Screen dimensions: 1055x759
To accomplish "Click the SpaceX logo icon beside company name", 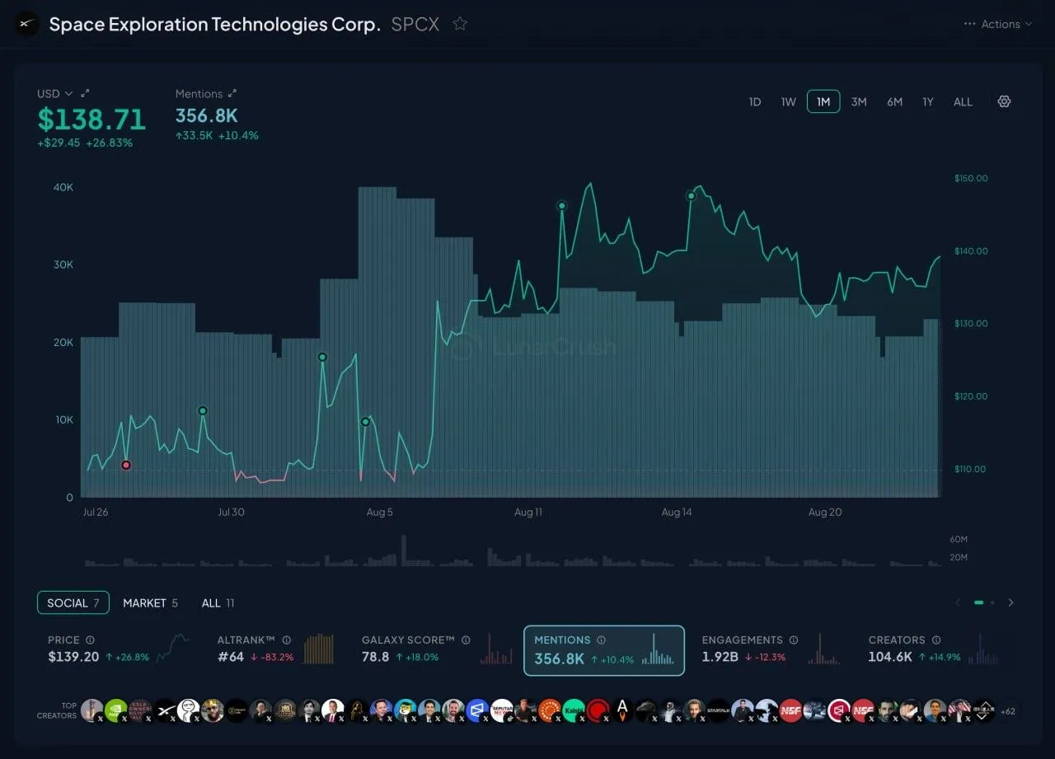I will 27,24.
